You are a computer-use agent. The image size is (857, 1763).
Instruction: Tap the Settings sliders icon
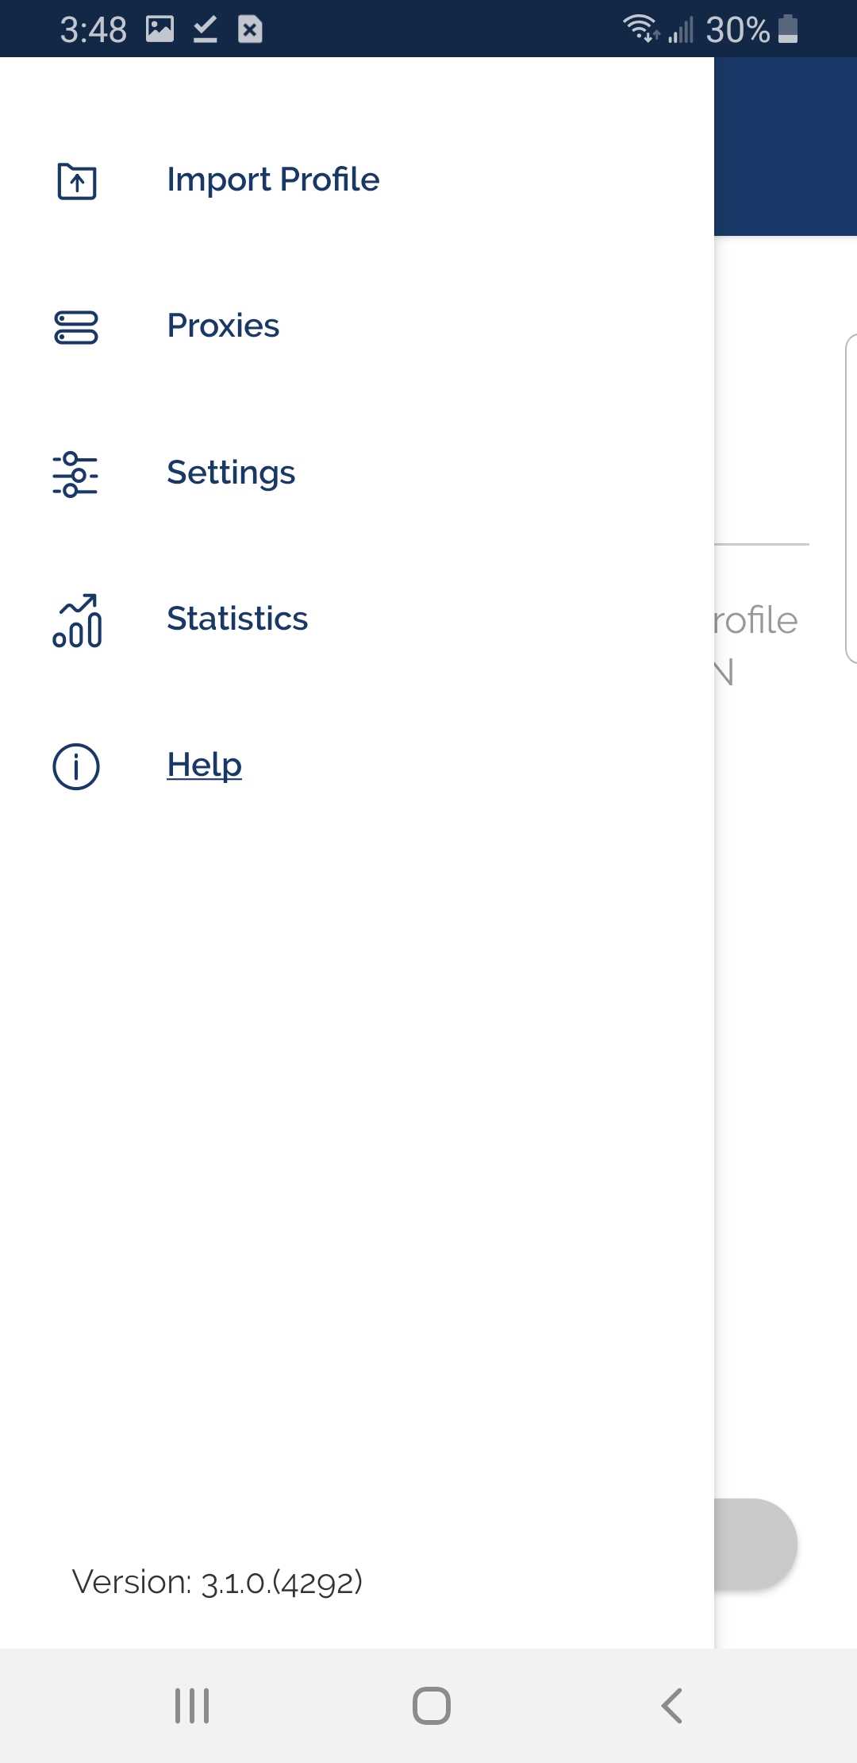pos(75,474)
